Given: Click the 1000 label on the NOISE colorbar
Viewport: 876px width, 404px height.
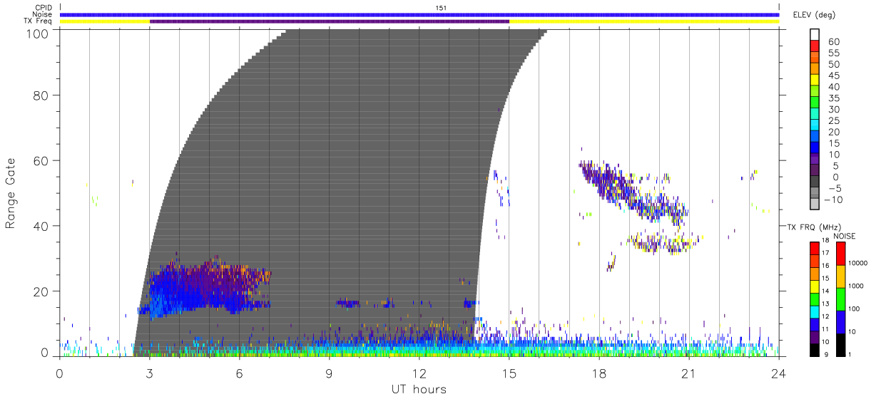Looking at the screenshot, I should click(x=857, y=286).
